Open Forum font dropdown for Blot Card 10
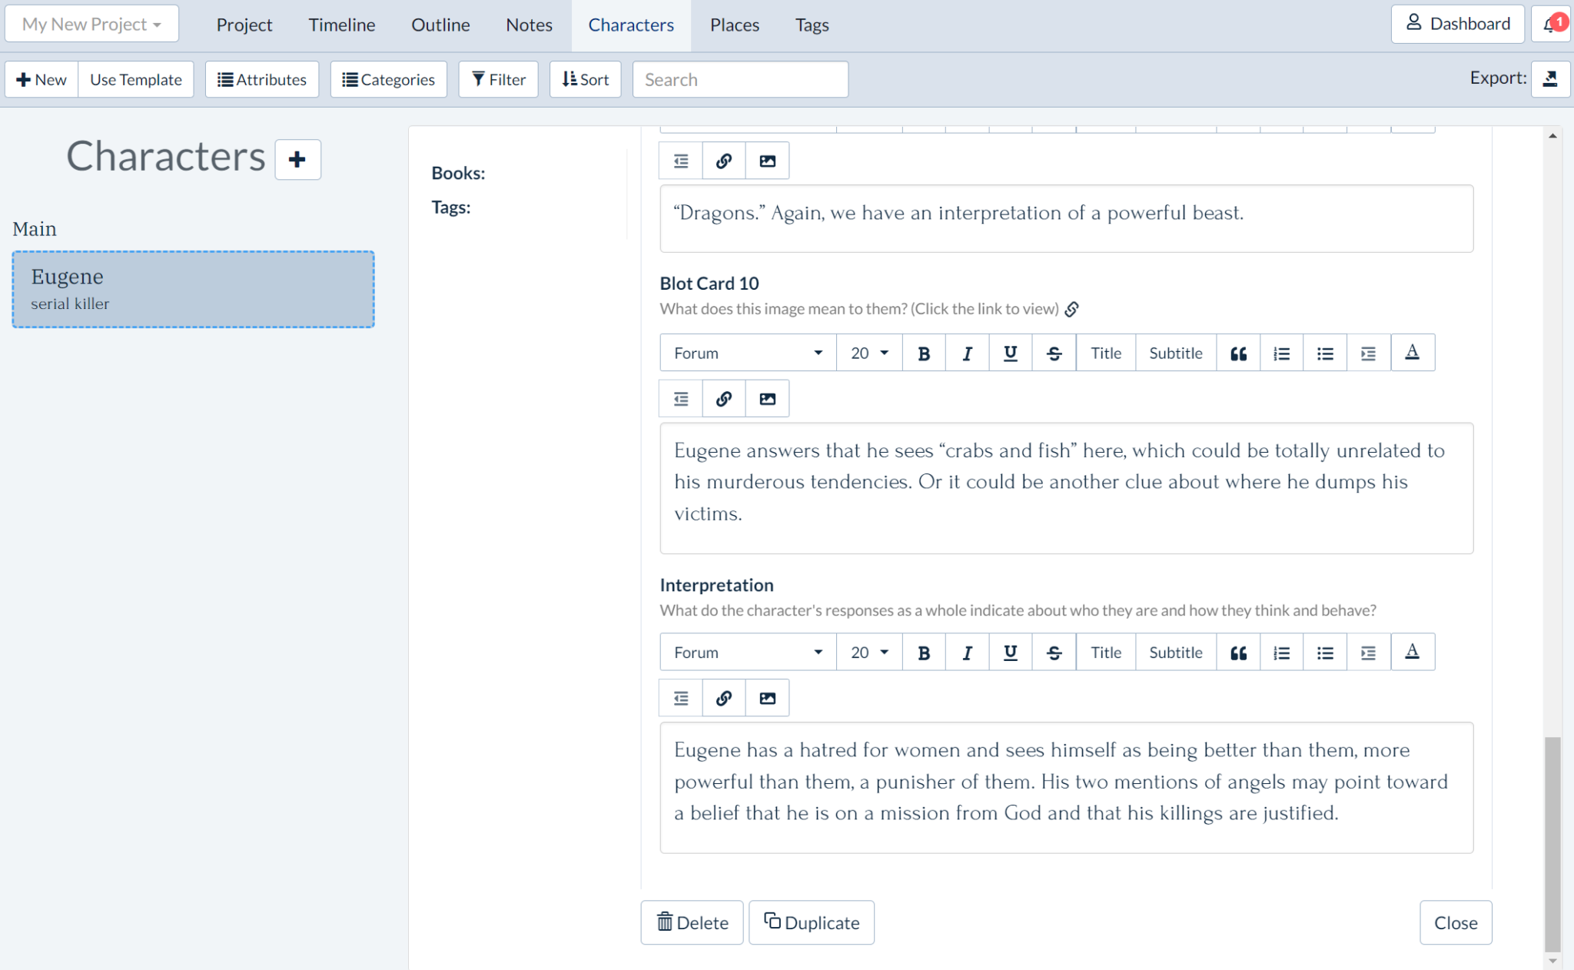Image resolution: width=1574 pixels, height=970 pixels. pos(747,354)
